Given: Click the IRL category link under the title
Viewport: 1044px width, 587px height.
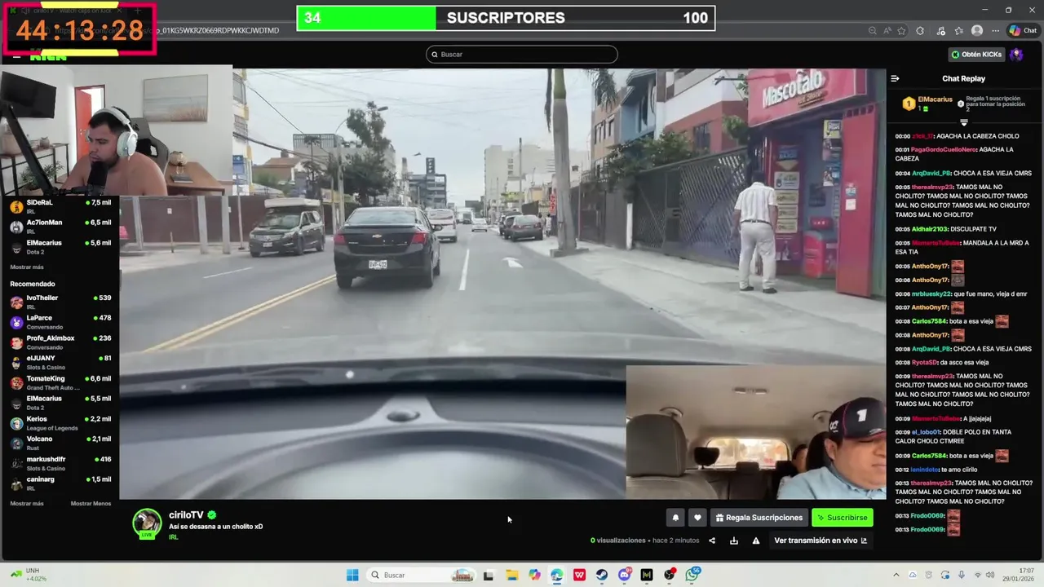Looking at the screenshot, I should [173, 536].
